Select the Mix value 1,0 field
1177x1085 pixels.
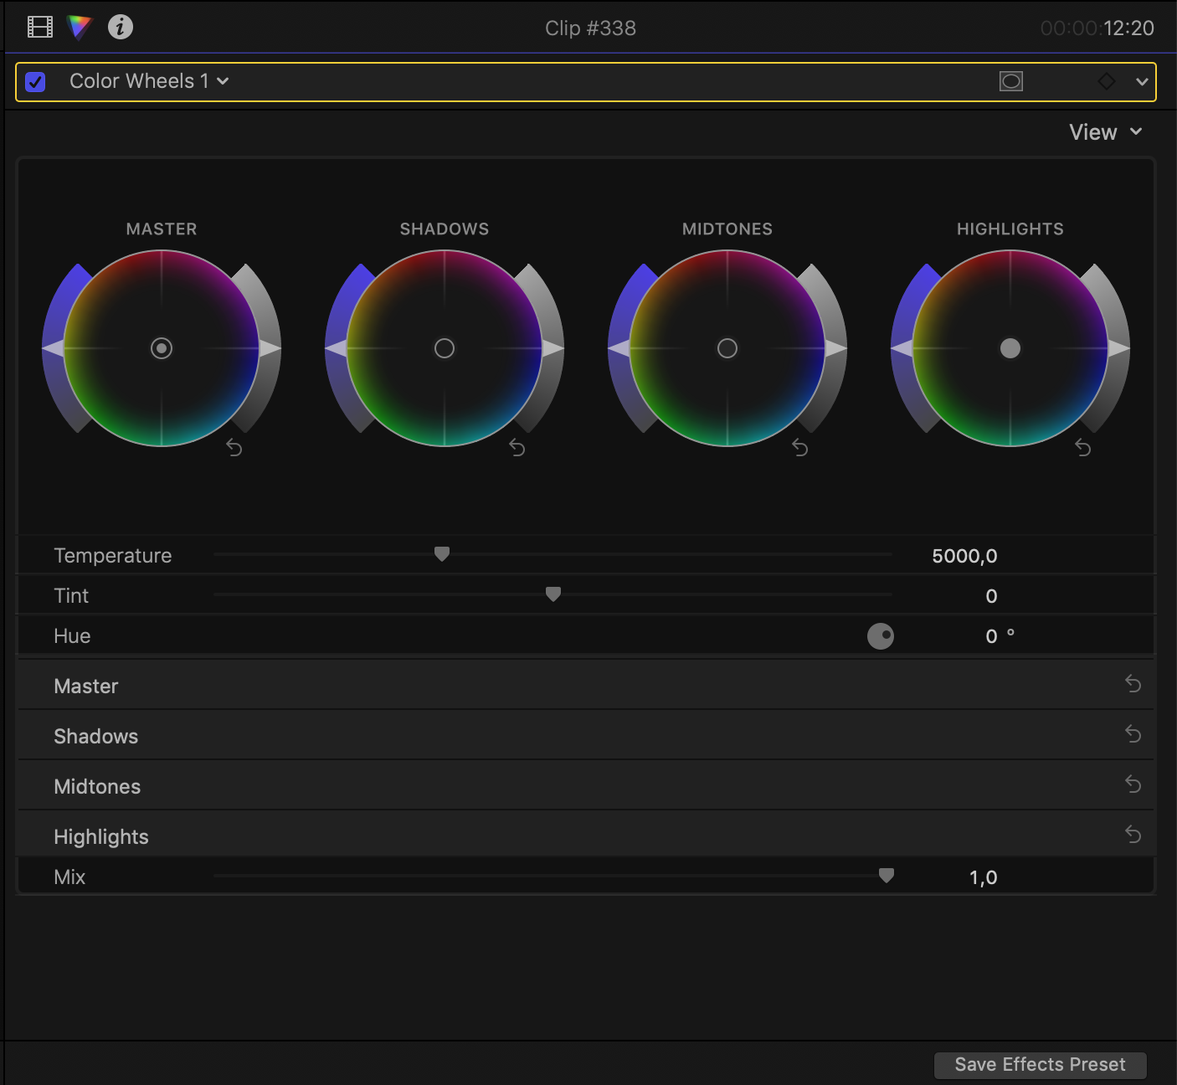[984, 877]
